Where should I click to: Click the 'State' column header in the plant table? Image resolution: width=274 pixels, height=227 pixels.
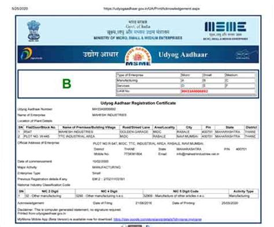(229, 127)
